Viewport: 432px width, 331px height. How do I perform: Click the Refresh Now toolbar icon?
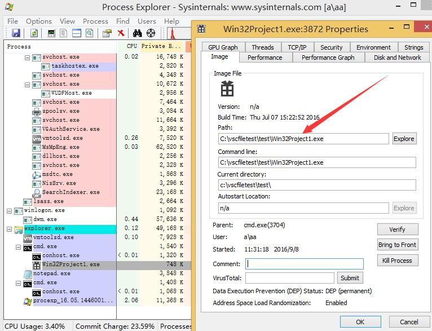pos(34,33)
